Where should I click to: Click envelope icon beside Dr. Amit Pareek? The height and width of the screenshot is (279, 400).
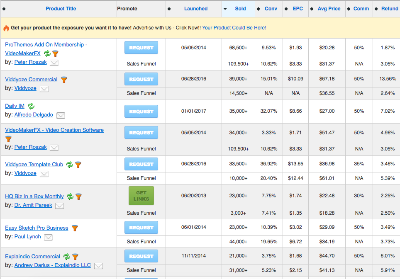(59, 206)
